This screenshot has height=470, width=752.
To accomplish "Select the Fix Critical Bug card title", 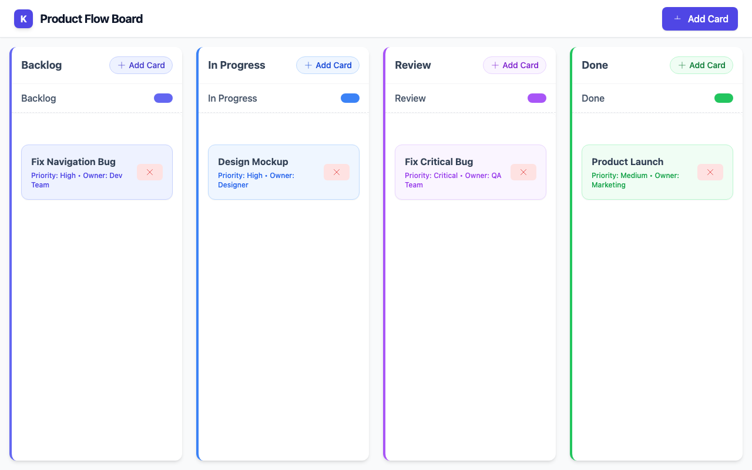I will pyautogui.click(x=439, y=162).
